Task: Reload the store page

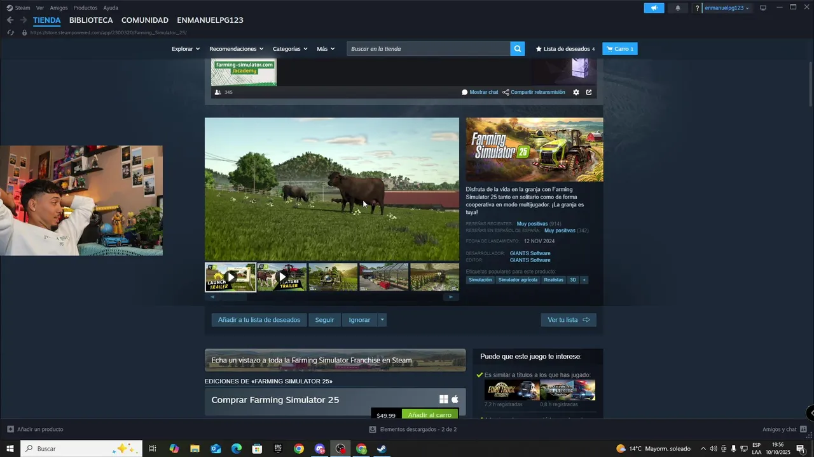Action: tap(10, 32)
